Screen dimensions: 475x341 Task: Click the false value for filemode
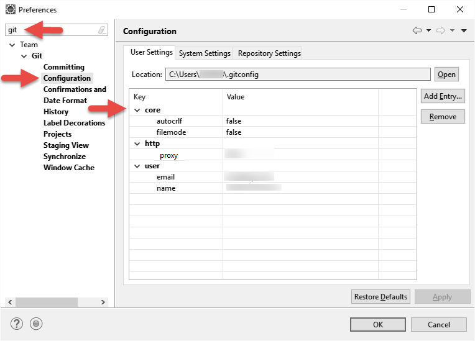pos(234,132)
